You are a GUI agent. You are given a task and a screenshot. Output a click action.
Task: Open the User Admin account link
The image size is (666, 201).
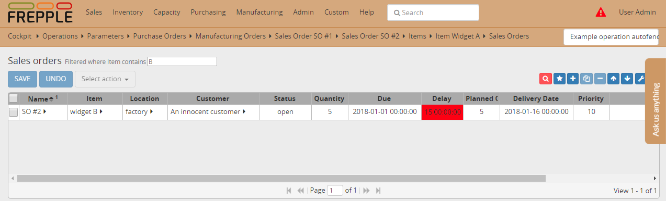pos(637,12)
